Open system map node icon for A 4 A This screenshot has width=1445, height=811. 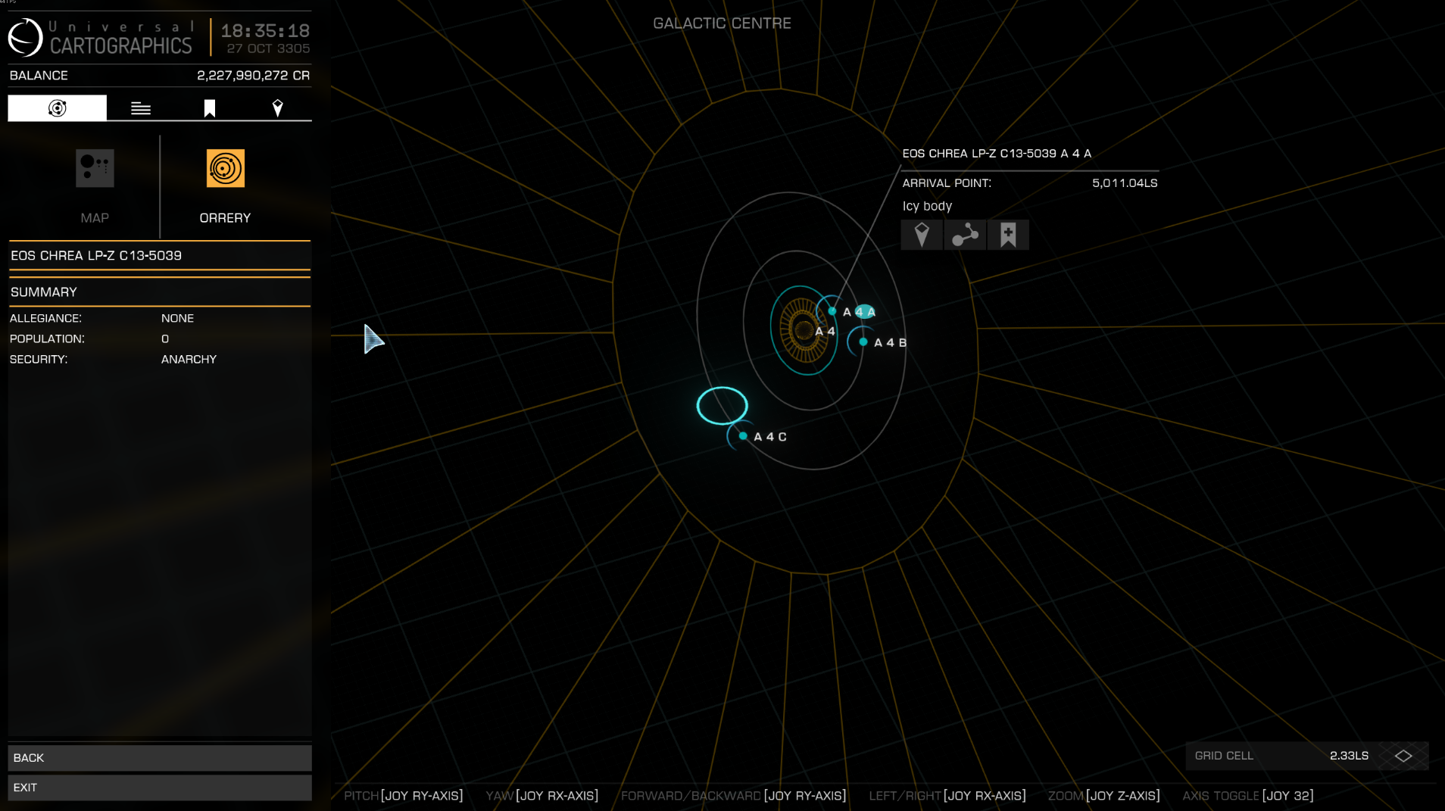[x=965, y=235]
